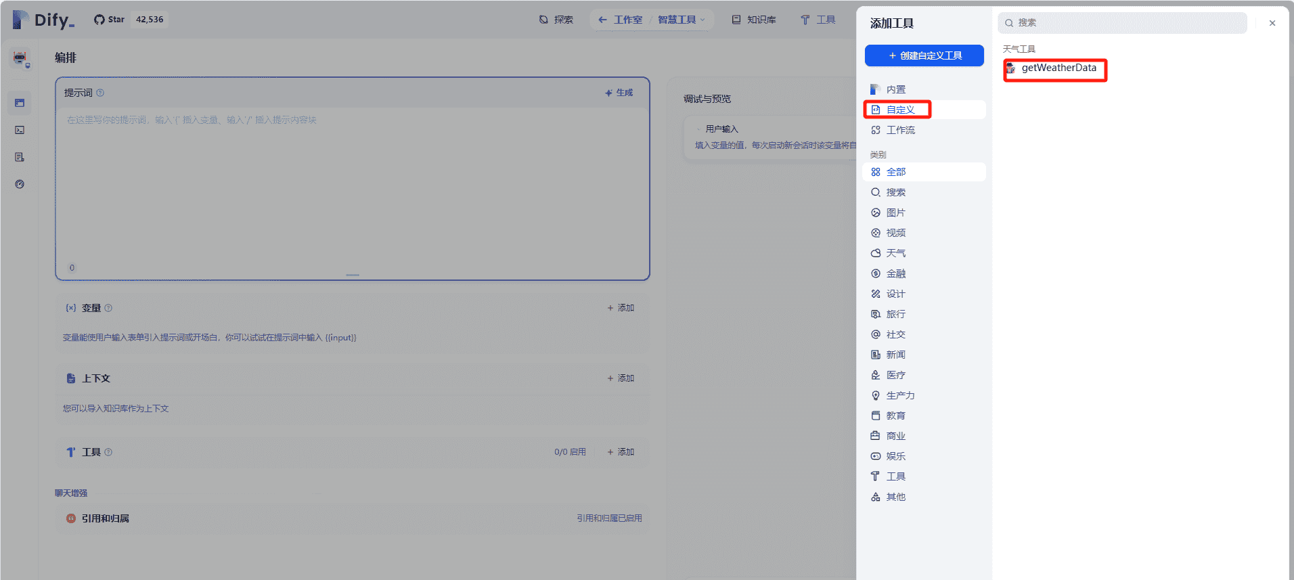Open the 探索 navigation item
The width and height of the screenshot is (1294, 580).
tap(556, 20)
